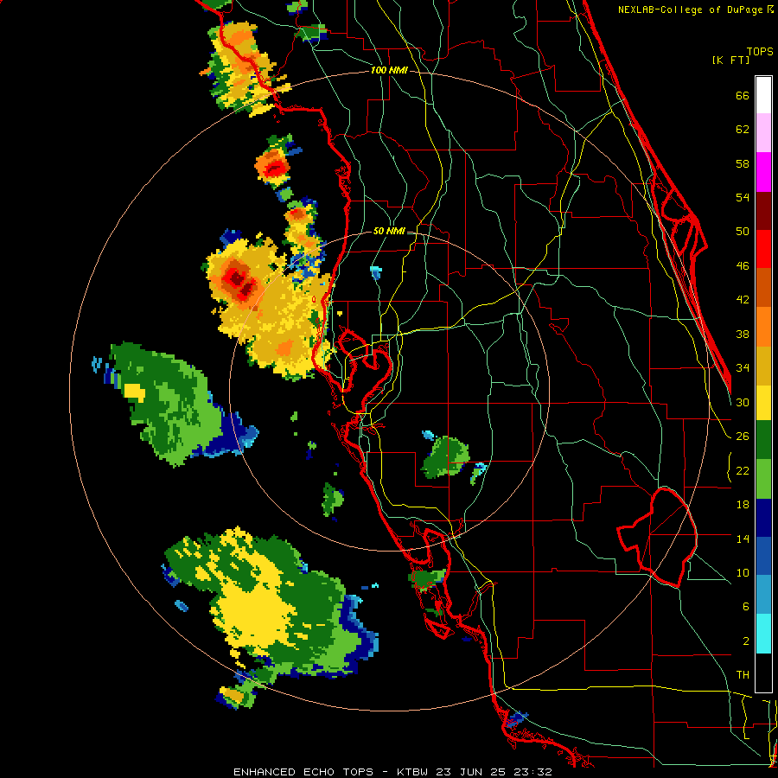The width and height of the screenshot is (778, 778).
Task: Click the dark green legend swatch
Action: (763, 440)
